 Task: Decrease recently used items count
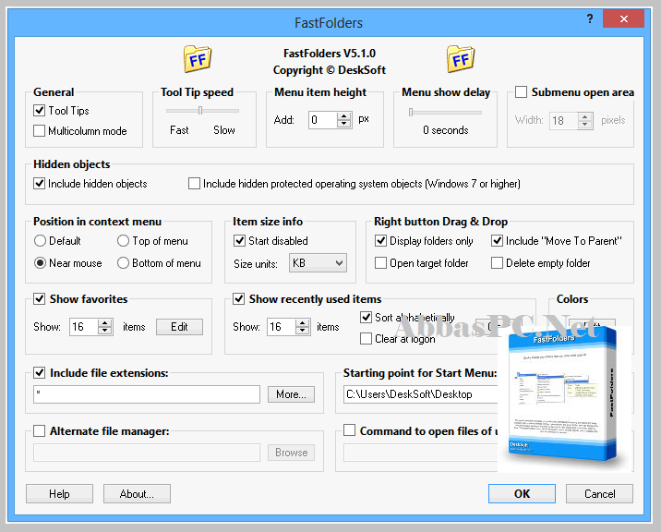(x=303, y=331)
